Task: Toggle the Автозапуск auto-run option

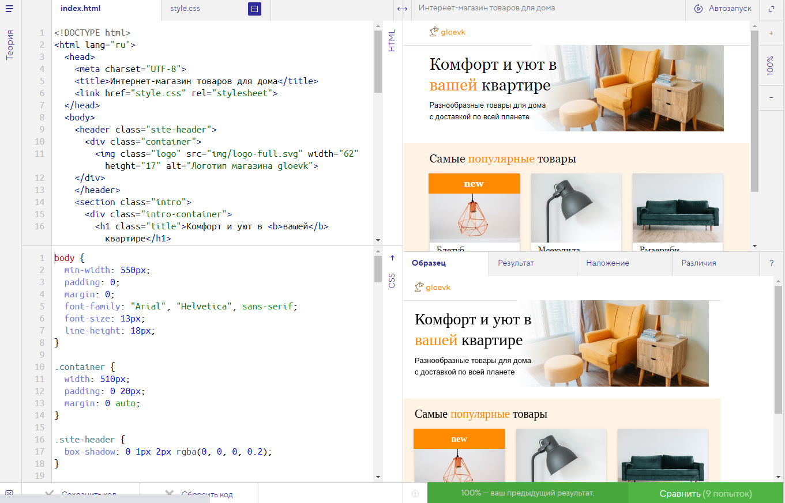Action: click(723, 9)
